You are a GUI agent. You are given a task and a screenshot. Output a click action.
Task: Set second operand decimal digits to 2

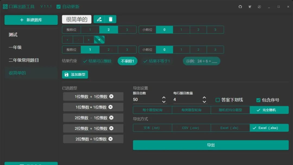coord(198,50)
